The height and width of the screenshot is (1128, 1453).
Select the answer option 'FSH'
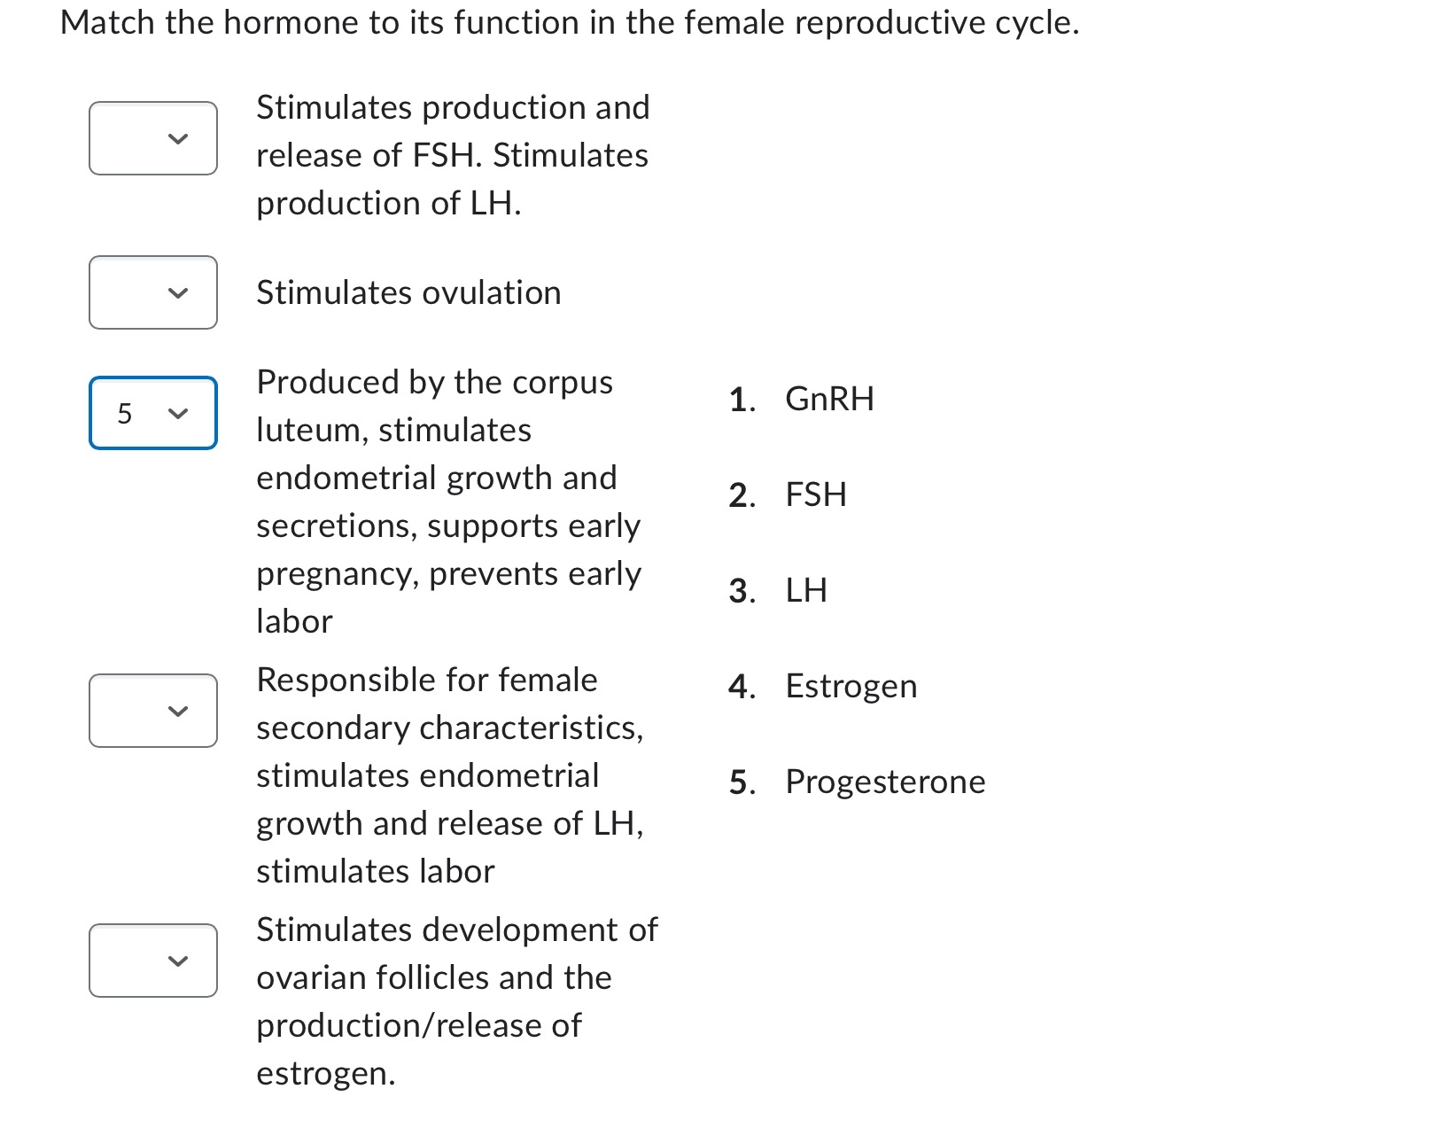(x=815, y=494)
